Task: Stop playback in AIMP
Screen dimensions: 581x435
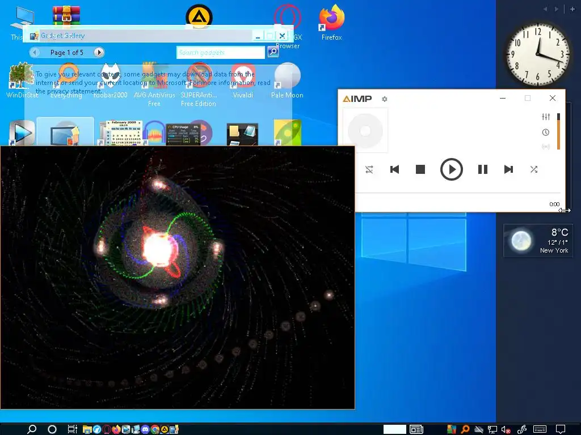Action: [x=420, y=169]
